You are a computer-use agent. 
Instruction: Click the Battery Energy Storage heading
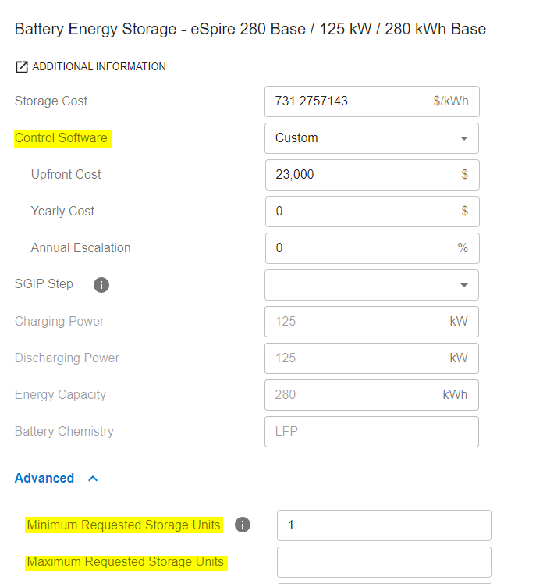point(250,30)
